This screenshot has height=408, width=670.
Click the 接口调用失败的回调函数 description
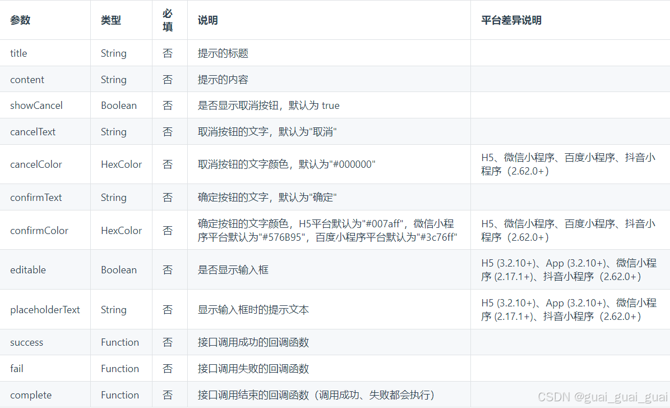pos(253,369)
